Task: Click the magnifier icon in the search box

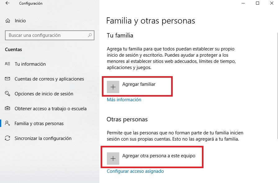Action: [x=90, y=35]
